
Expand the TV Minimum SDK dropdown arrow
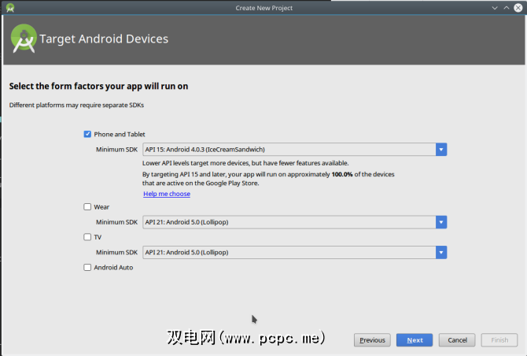441,252
